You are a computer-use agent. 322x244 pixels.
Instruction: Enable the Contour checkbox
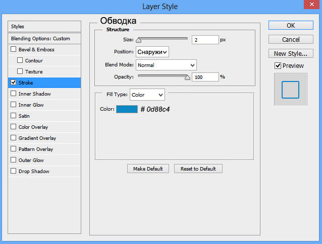point(20,60)
